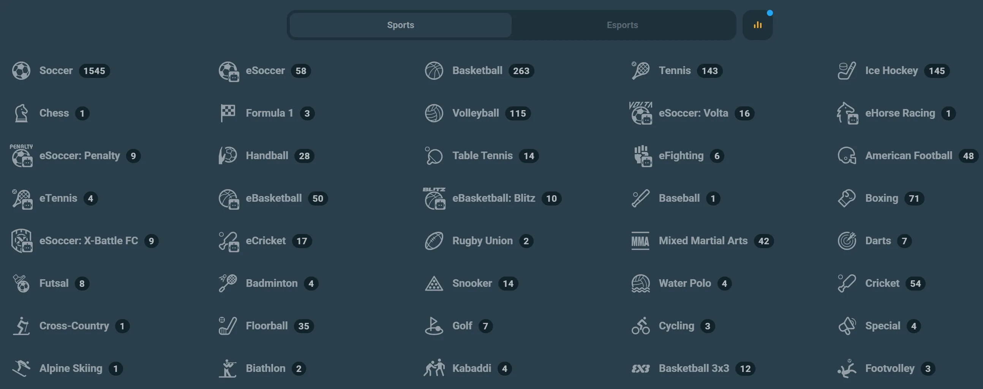983x389 pixels.
Task: Switch to the Esports tab
Action: [x=623, y=25]
